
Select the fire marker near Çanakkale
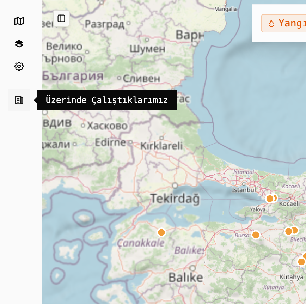(161, 232)
